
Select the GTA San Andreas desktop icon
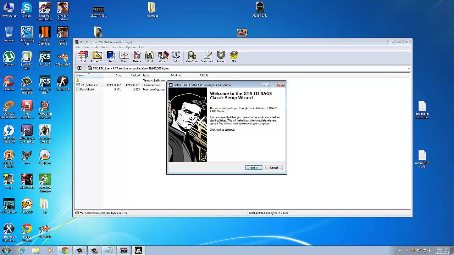63,11
